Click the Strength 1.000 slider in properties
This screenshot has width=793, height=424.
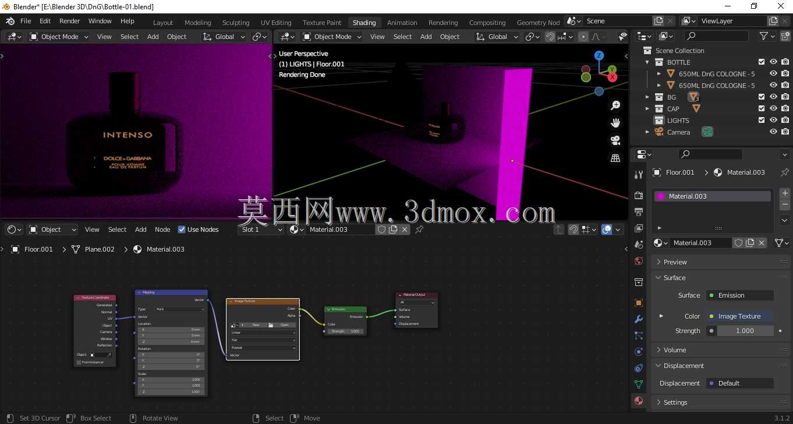[x=745, y=331]
